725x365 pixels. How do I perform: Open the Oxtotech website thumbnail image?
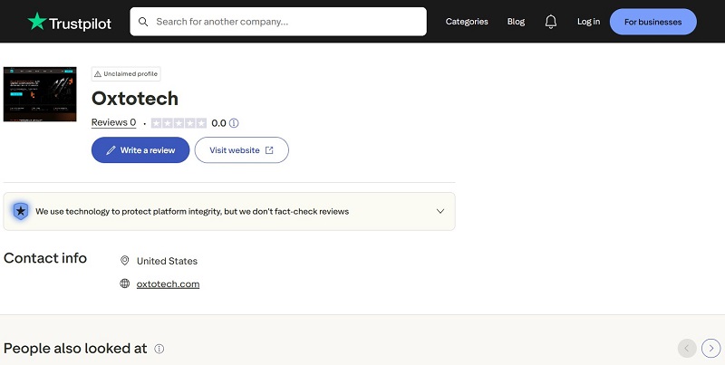[x=40, y=93]
